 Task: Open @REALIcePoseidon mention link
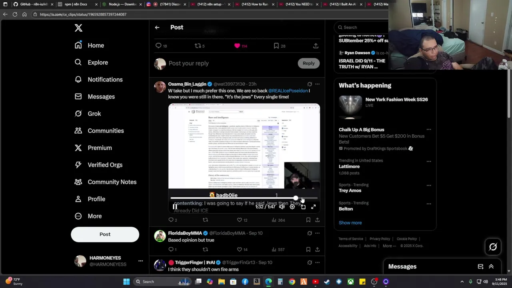288,91
